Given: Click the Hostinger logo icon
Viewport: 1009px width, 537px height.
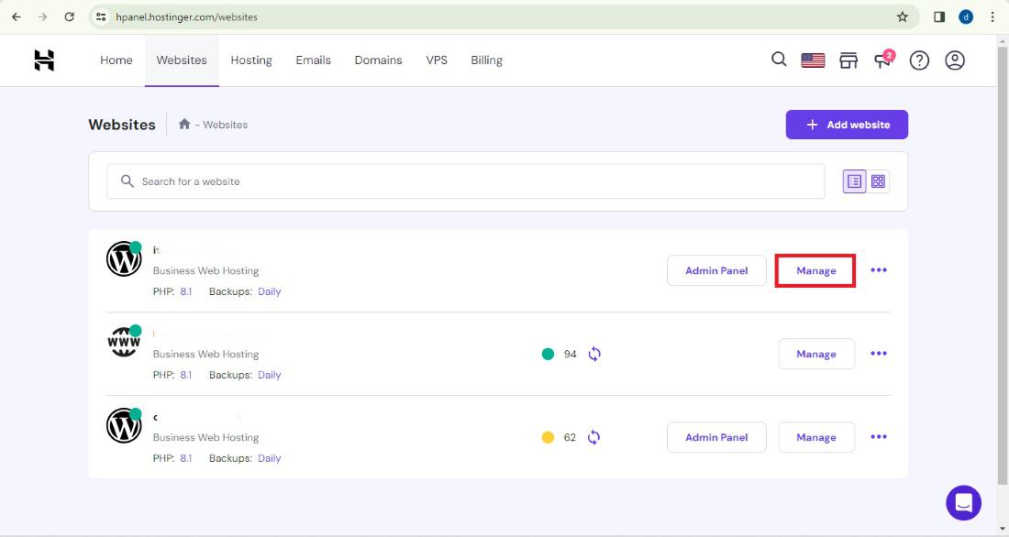Looking at the screenshot, I should (44, 60).
